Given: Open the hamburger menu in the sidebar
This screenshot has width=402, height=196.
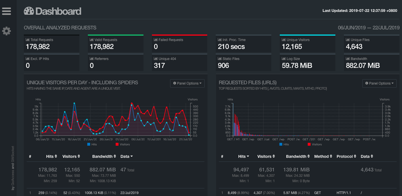Looking at the screenshot, I should click(6, 11).
